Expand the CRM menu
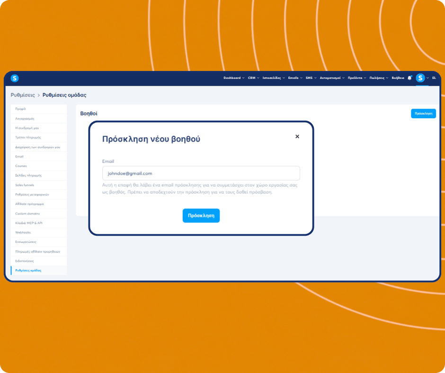This screenshot has width=445, height=373. pos(253,78)
